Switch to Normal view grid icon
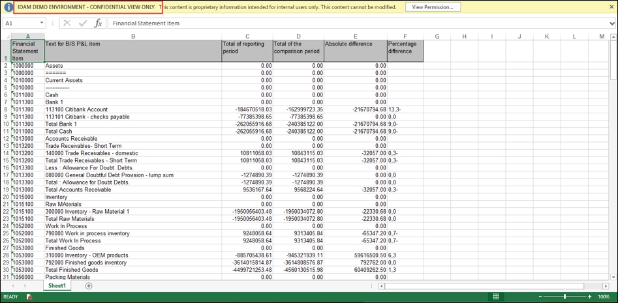The image size is (618, 303). [x=496, y=296]
